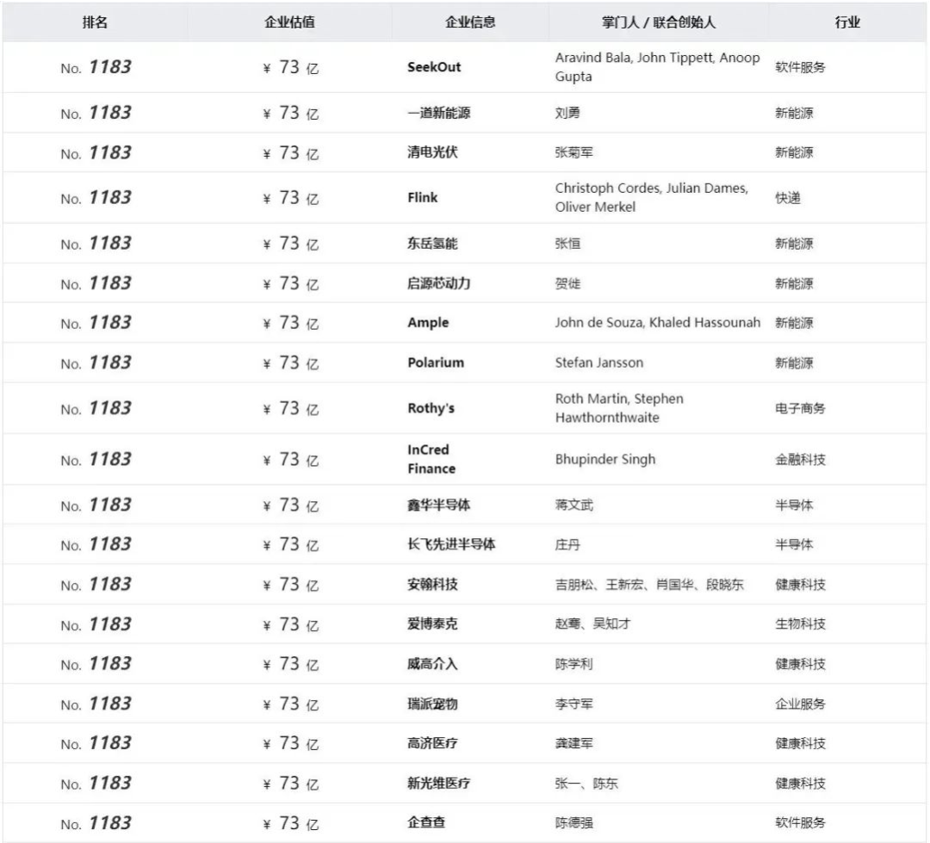The height and width of the screenshot is (843, 930).
Task: Click founder name 龚建军
Action: 574,743
